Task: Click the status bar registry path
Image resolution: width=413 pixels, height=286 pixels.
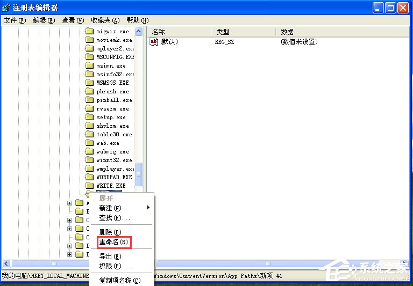Action: tap(142, 276)
